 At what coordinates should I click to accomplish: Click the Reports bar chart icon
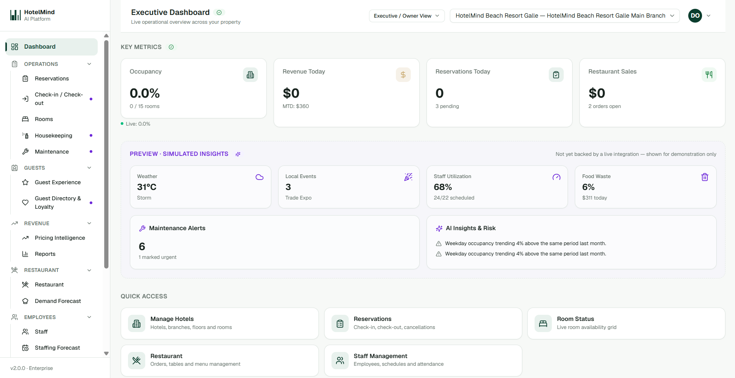click(25, 254)
